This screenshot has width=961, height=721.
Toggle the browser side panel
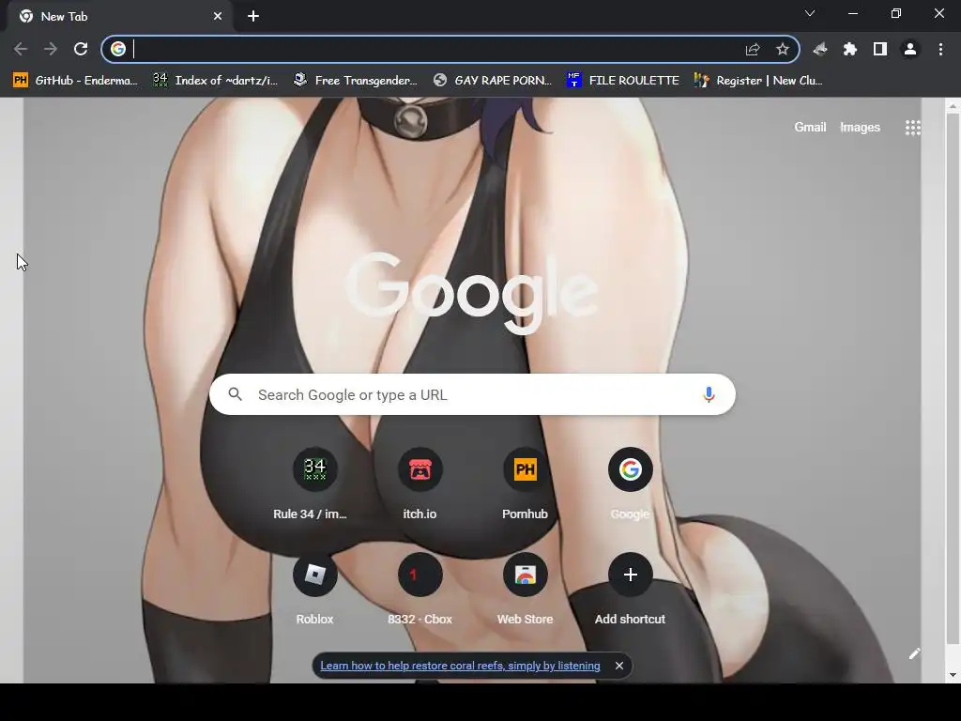[880, 49]
